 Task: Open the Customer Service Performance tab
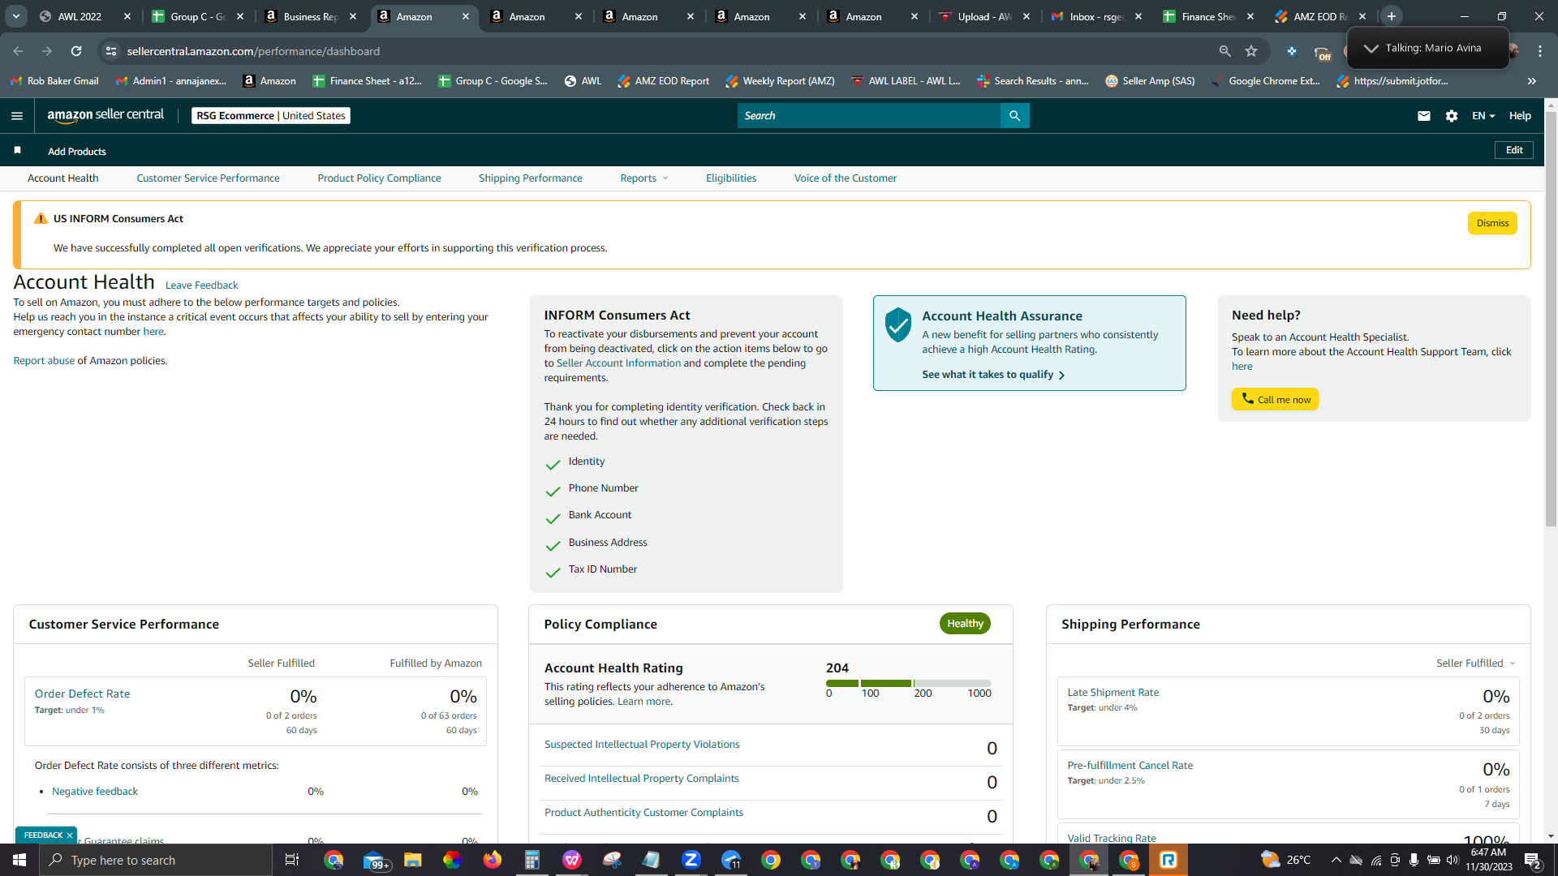click(208, 178)
